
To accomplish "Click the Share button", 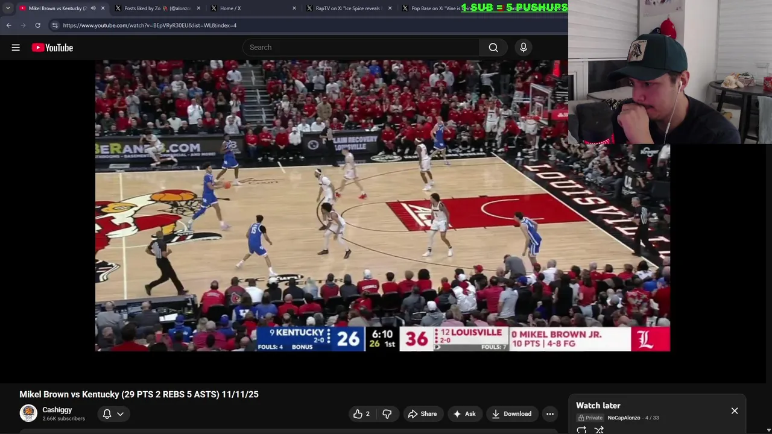I will pos(422,414).
